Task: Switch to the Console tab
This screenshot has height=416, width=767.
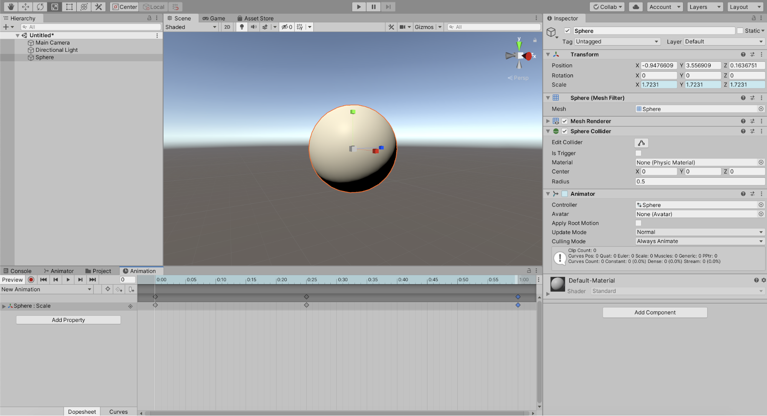Action: pos(17,271)
